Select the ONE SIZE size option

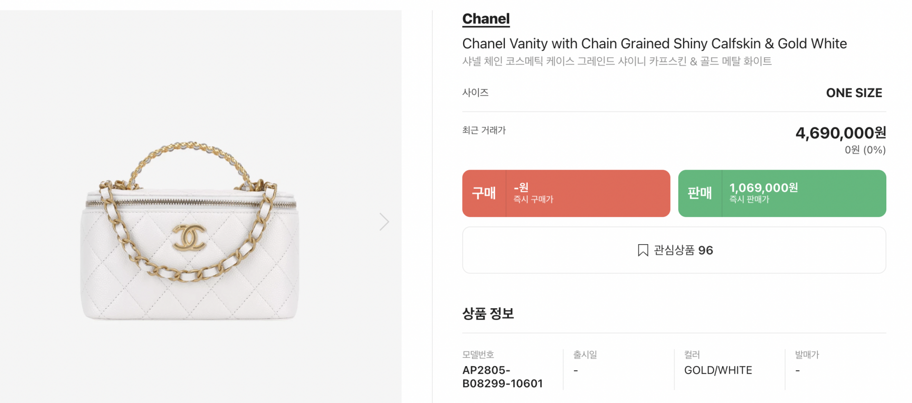click(854, 93)
